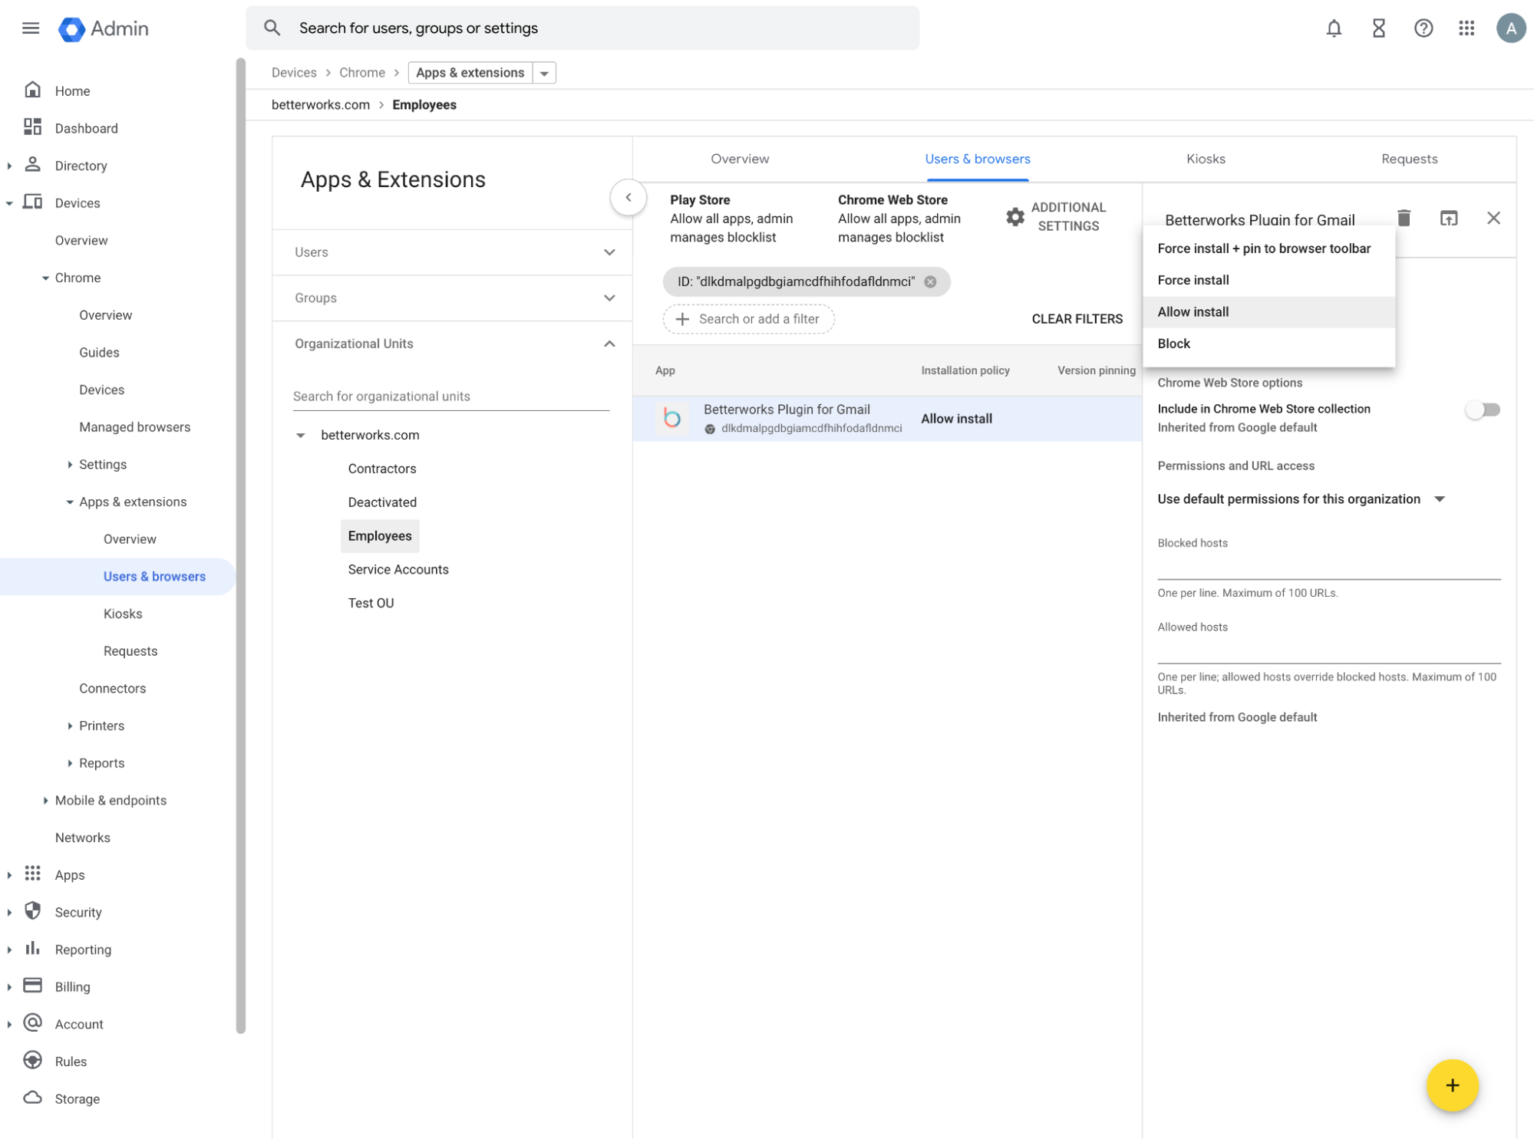
Task: Expand Printers in sidebar
Action: tap(70, 726)
